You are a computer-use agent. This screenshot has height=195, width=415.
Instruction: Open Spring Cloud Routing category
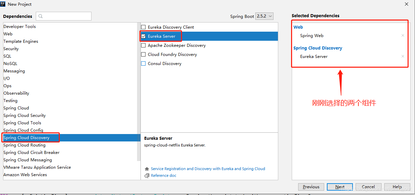point(70,145)
